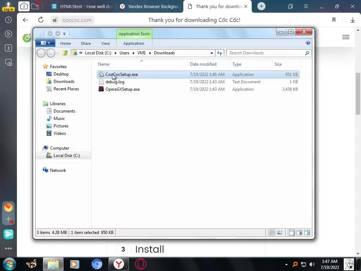Screen dimensions: 361x271
Task: Click the Application Tools contextual tab header
Action: click(x=134, y=34)
